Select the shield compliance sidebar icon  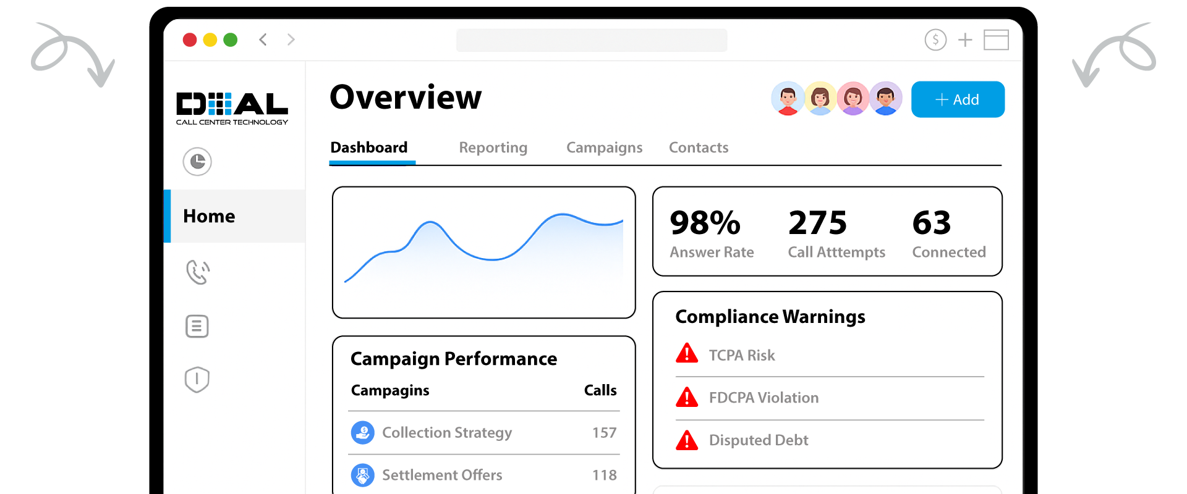[197, 380]
